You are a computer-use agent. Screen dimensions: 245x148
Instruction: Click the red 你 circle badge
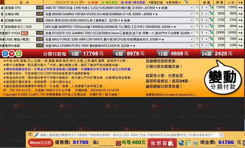pos(12,54)
